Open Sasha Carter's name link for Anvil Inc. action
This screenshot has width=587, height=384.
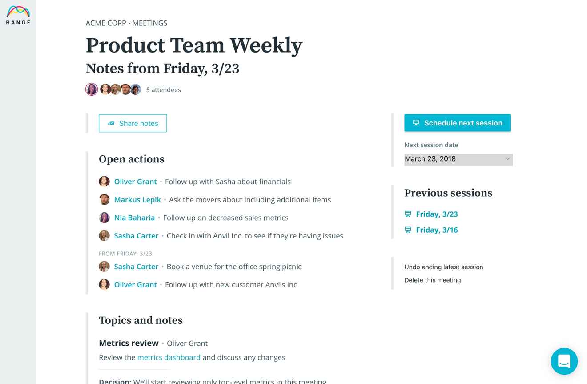tap(136, 236)
